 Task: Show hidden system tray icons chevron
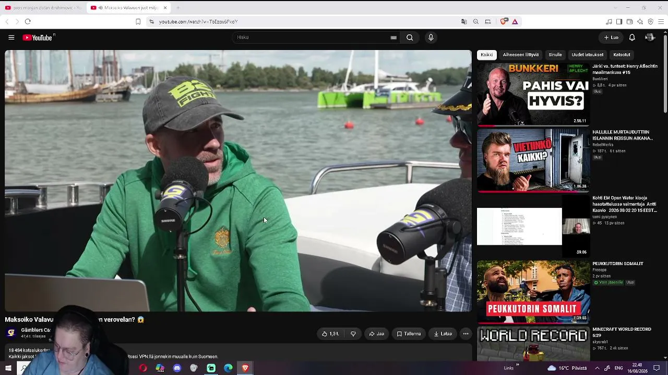[x=597, y=368]
